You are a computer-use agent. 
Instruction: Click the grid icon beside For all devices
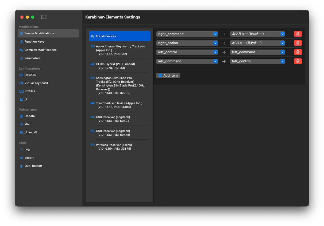93,36
